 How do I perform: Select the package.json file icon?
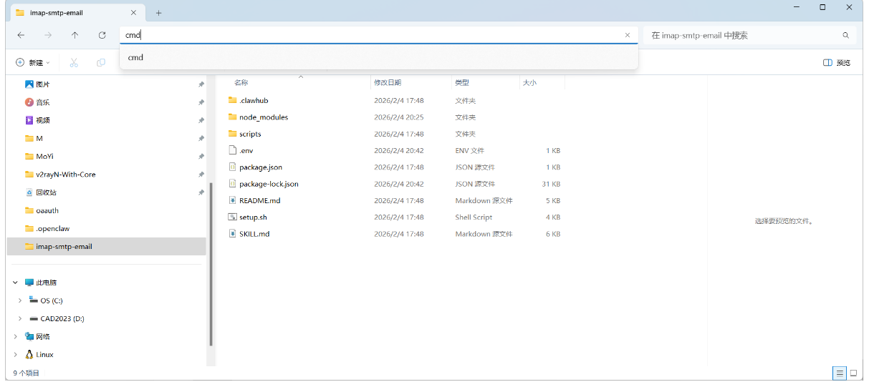[x=232, y=167]
